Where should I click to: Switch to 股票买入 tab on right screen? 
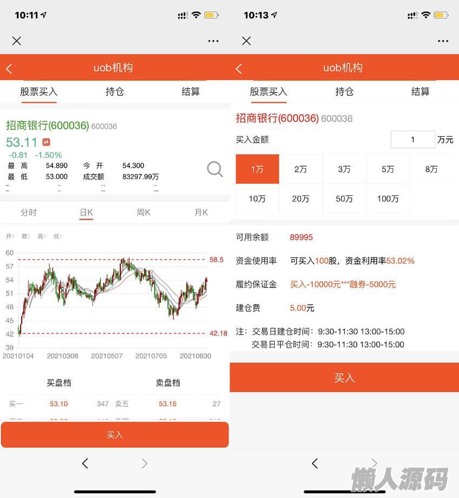point(268,92)
